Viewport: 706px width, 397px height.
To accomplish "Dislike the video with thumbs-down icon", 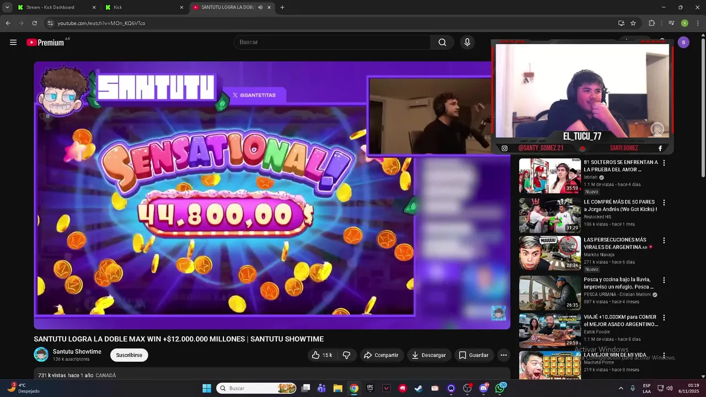I will (346, 355).
